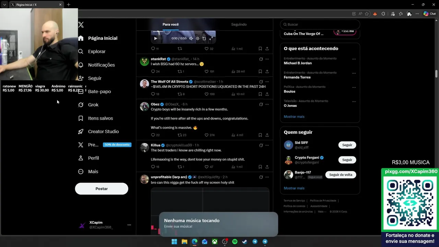Image resolution: width=439 pixels, height=247 pixels.
Task: Open the Xbox app from taskbar
Action: 214,242
